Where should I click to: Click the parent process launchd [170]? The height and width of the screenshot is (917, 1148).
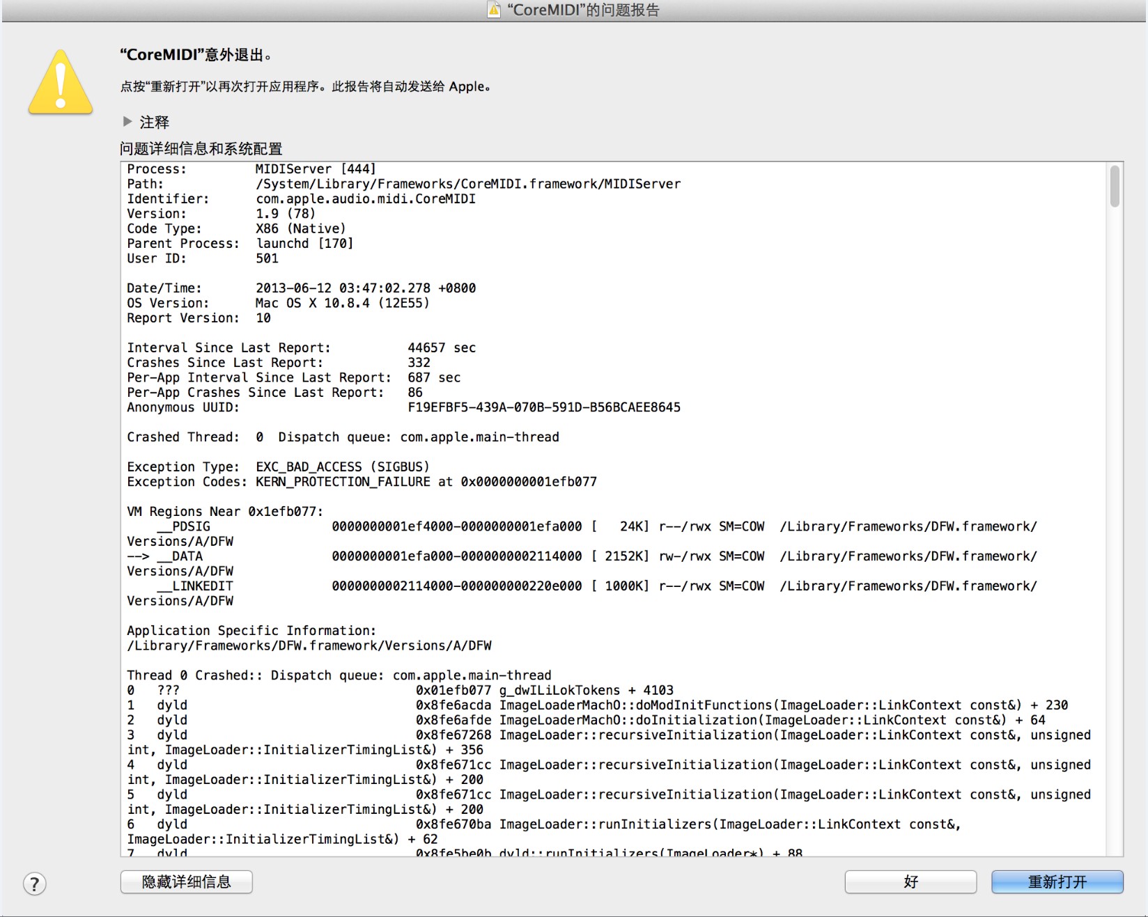(x=304, y=244)
